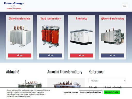Open Suché transformátory heading link
Image resolution: width=132 pixels, height=99 pixels.
tap(51, 19)
